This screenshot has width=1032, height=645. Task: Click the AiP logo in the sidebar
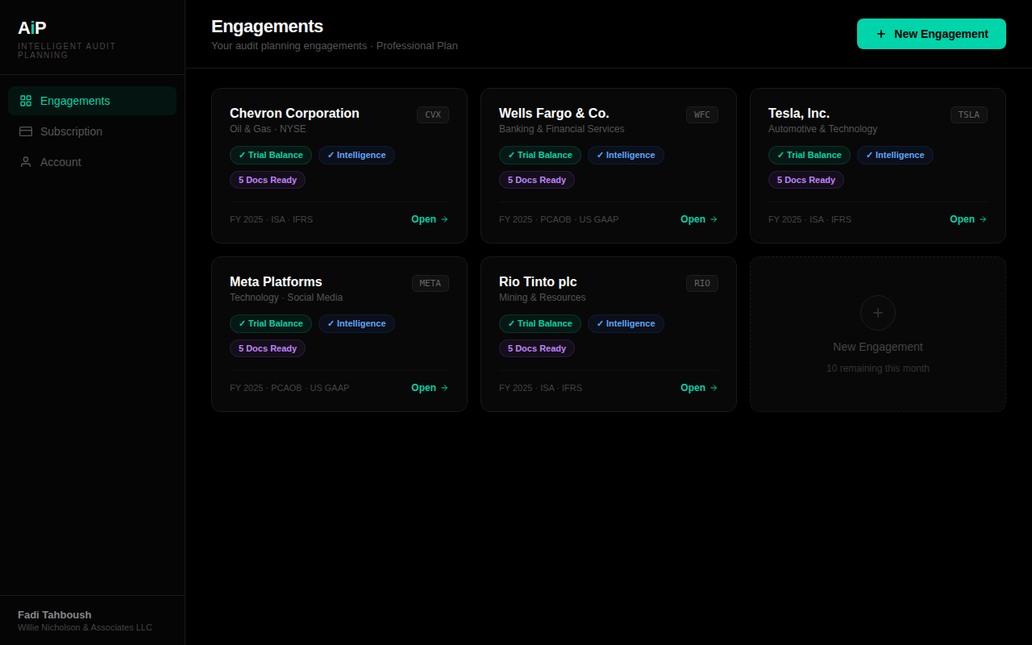coord(32,28)
